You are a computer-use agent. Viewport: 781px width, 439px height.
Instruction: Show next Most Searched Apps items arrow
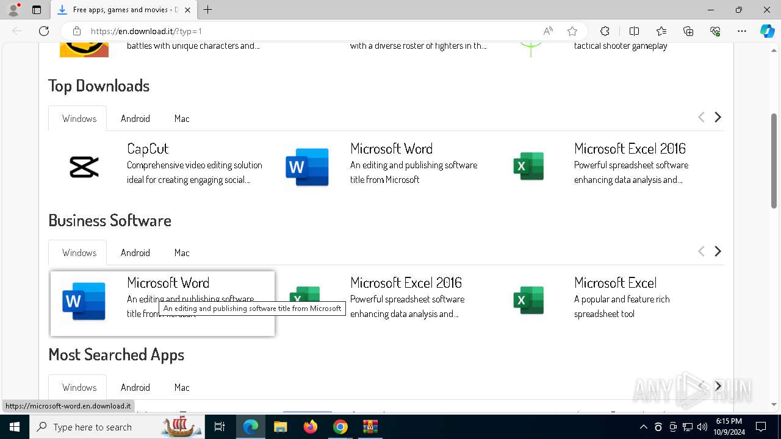point(718,386)
